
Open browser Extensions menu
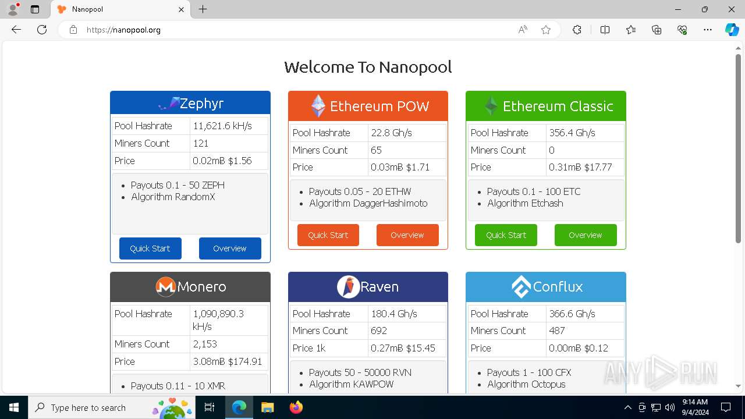577,30
